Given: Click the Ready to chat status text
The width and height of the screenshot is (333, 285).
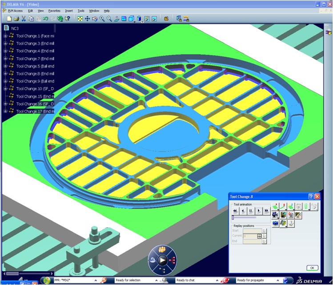Looking at the screenshot, I should click(x=185, y=280).
